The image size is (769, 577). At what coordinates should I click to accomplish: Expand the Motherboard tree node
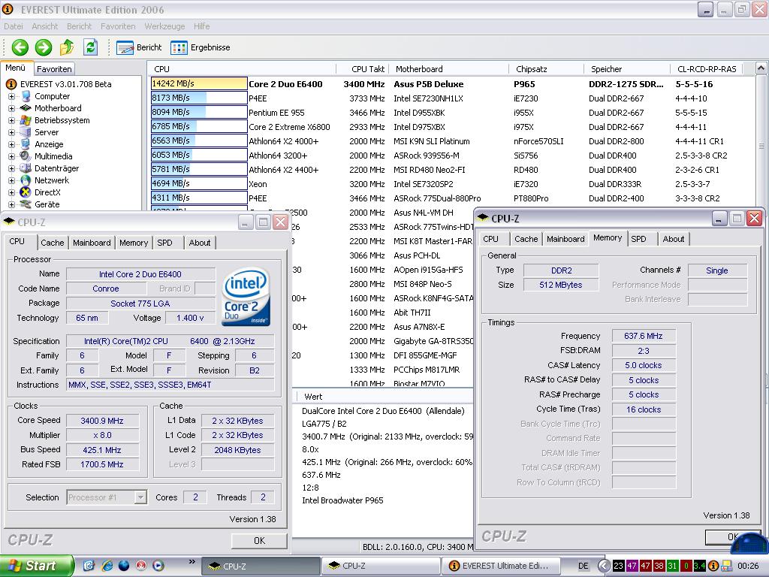(x=11, y=108)
